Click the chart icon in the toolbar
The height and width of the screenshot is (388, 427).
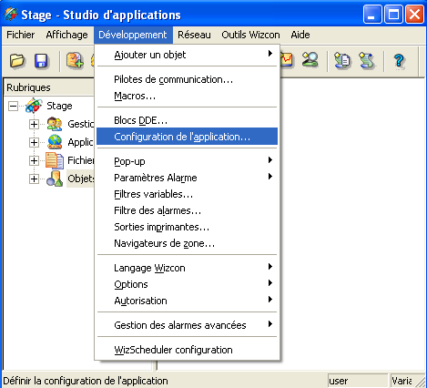click(x=287, y=59)
